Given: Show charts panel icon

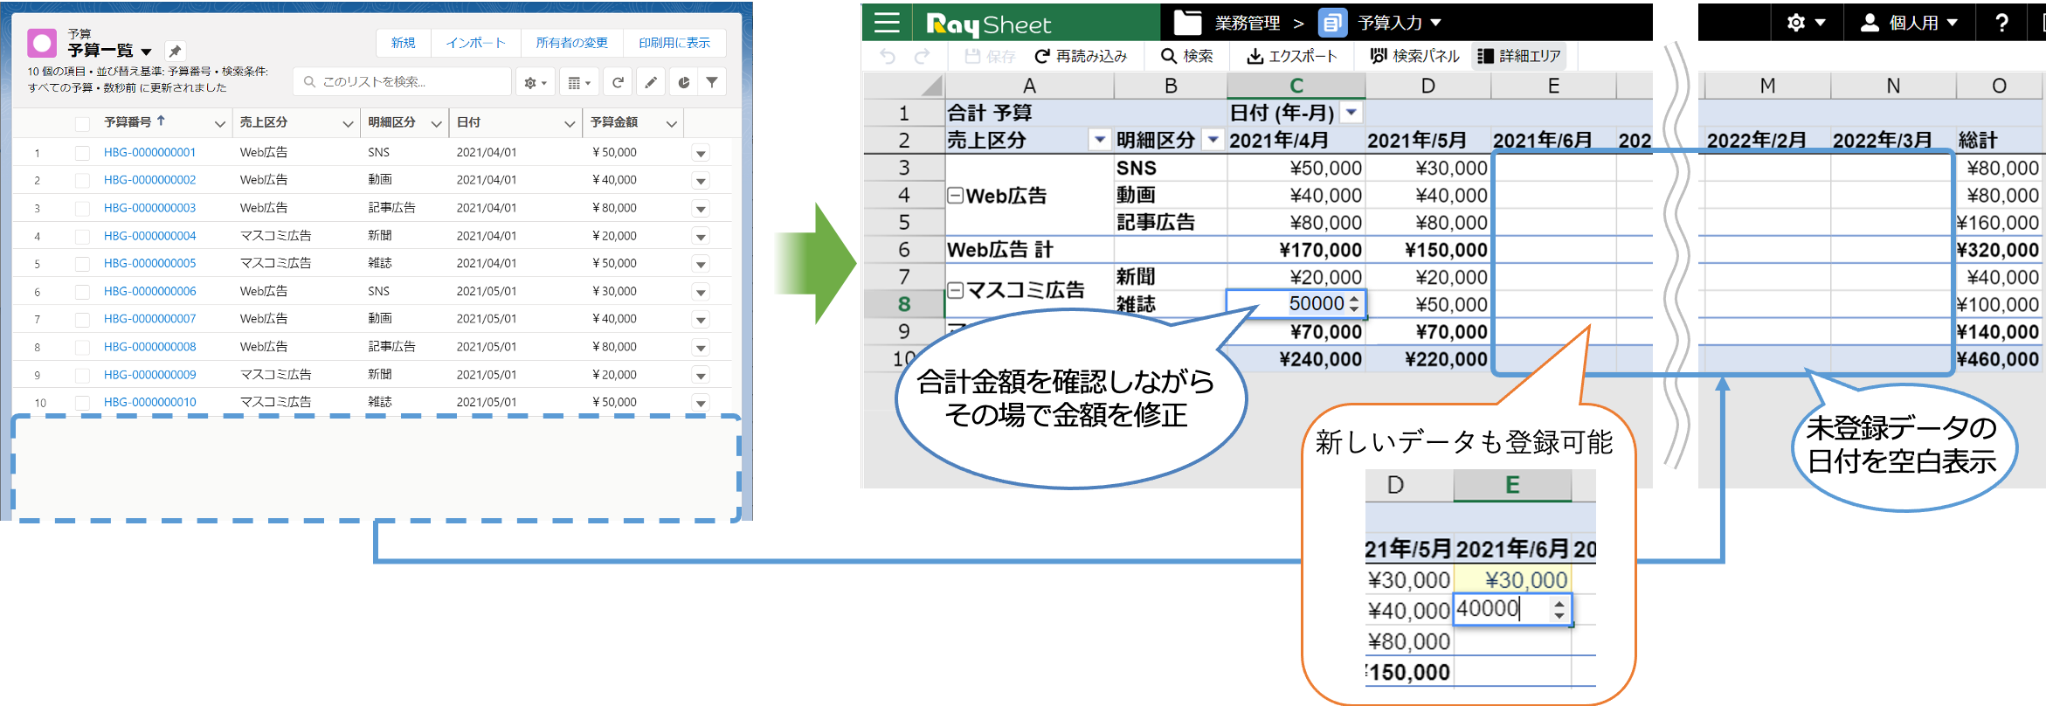Looking at the screenshot, I should point(684,82).
